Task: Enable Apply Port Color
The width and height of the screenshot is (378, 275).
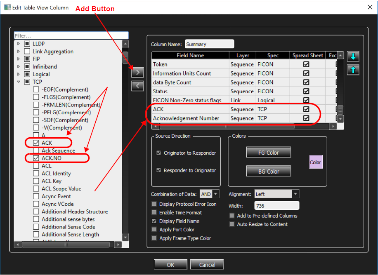Action: pyautogui.click(x=154, y=230)
